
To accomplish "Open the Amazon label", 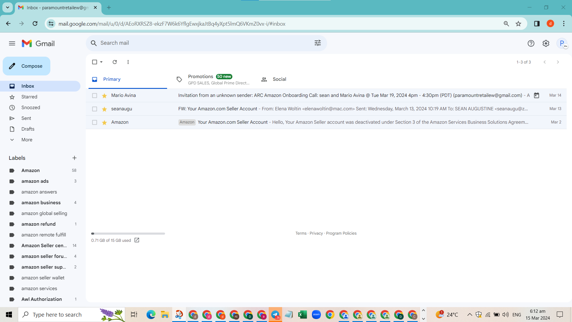I will pos(40,171).
